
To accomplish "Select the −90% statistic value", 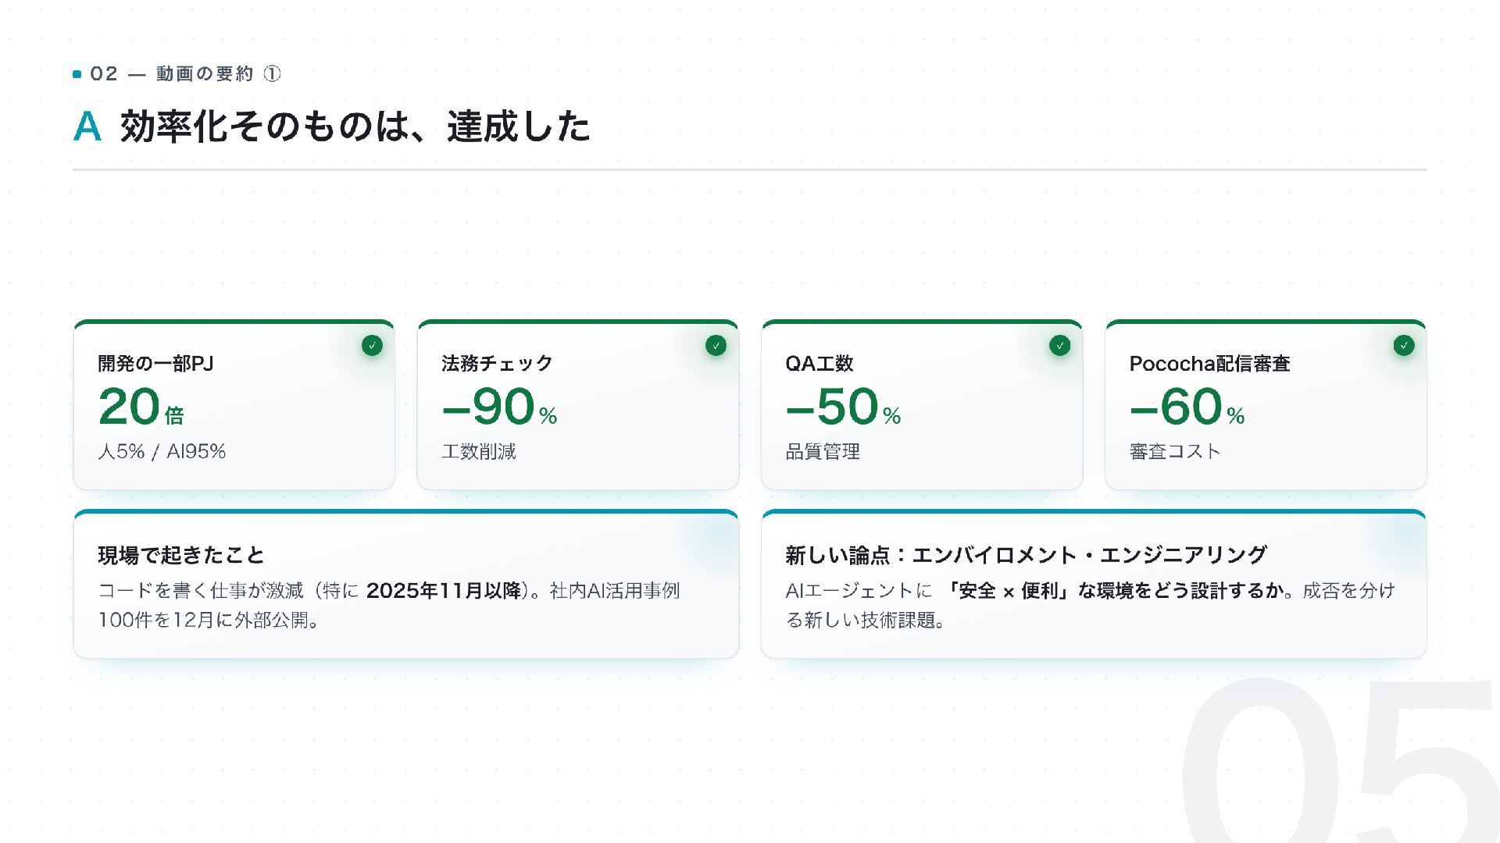I will (x=499, y=407).
